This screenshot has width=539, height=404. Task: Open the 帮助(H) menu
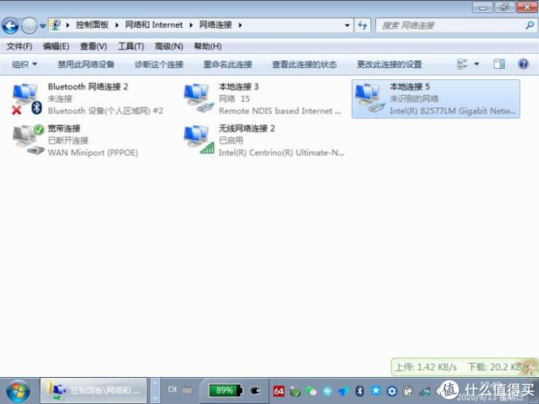pyautogui.click(x=208, y=47)
